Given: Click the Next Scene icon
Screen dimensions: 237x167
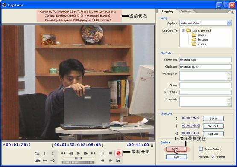Looking at the screenshot, I should point(37,153).
